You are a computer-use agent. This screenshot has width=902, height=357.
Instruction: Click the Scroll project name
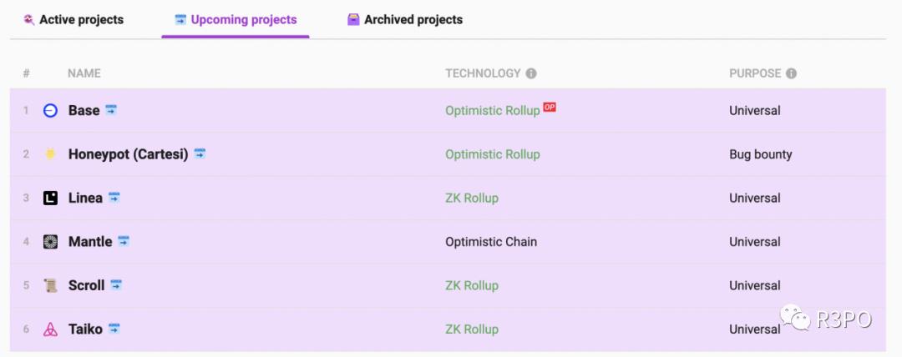[86, 285]
